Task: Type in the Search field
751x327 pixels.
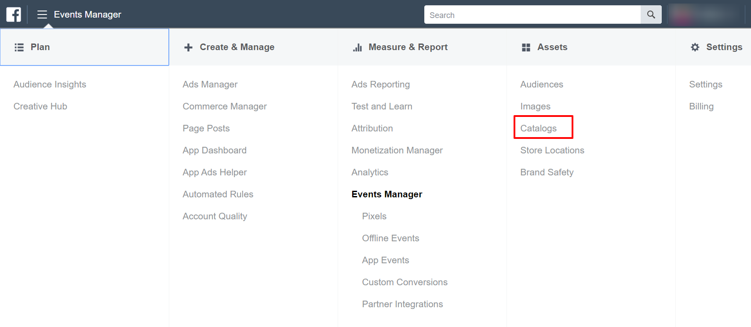Action: tap(532, 15)
